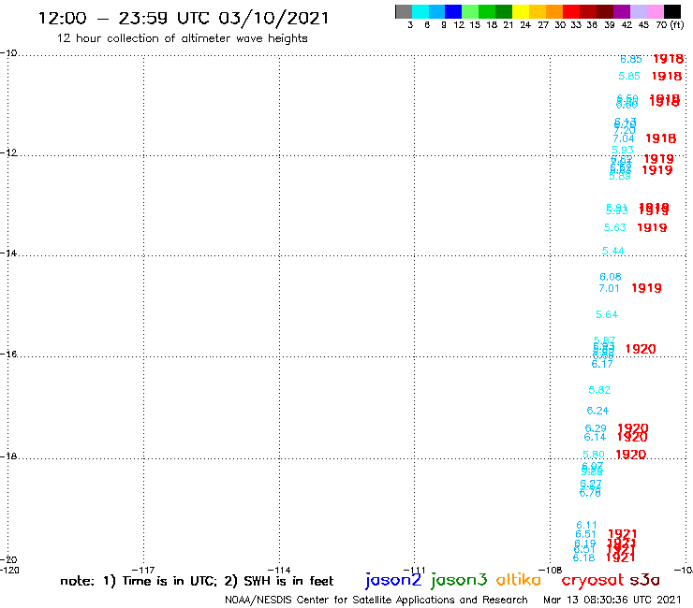This screenshot has height=608, width=693.
Task: Select the purple swatch in the legend
Action: 622,12
